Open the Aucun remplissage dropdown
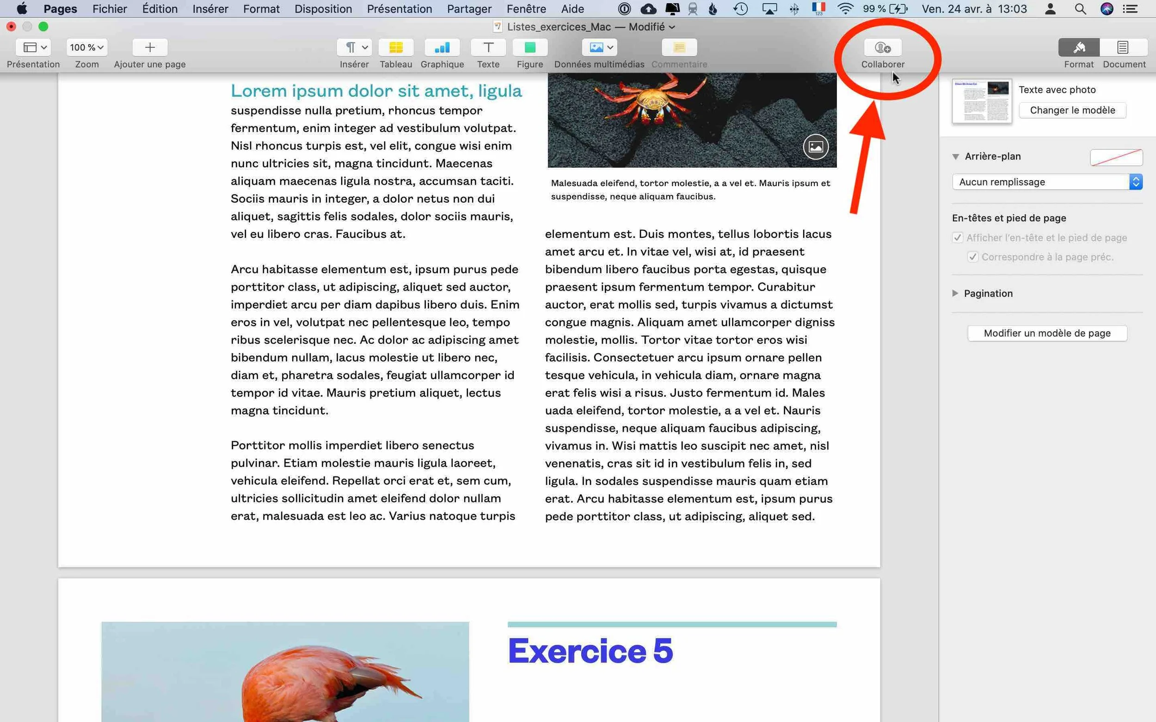Image resolution: width=1156 pixels, height=722 pixels. [x=1046, y=182]
